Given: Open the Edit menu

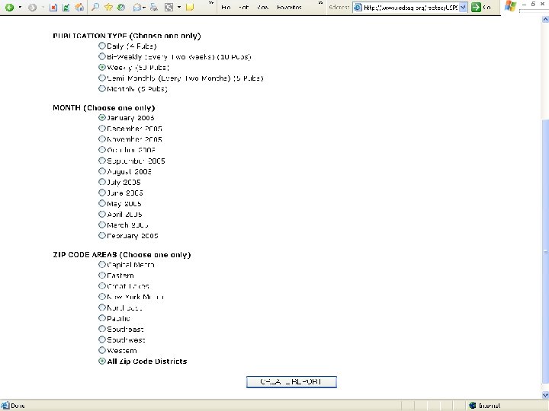Looking at the screenshot, I should coord(243,7).
